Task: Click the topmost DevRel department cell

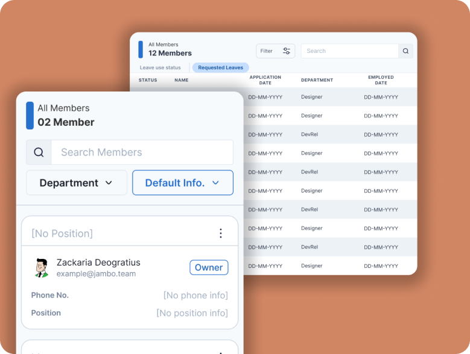Action: 310,134
